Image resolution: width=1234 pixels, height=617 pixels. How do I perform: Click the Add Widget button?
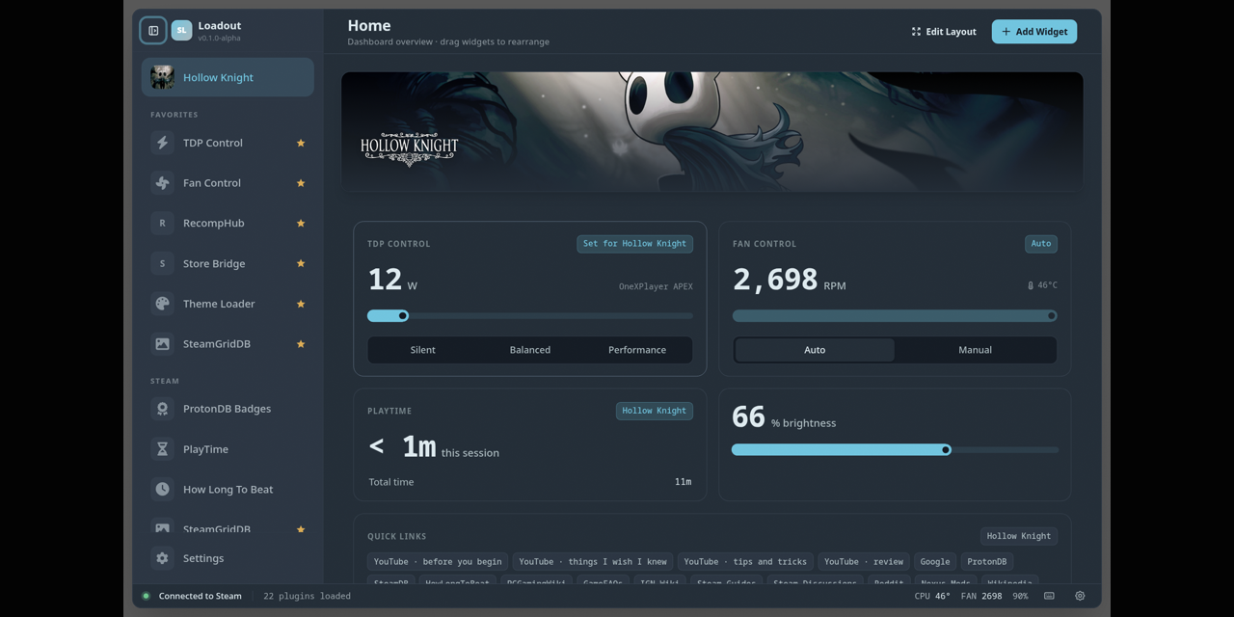click(1034, 32)
